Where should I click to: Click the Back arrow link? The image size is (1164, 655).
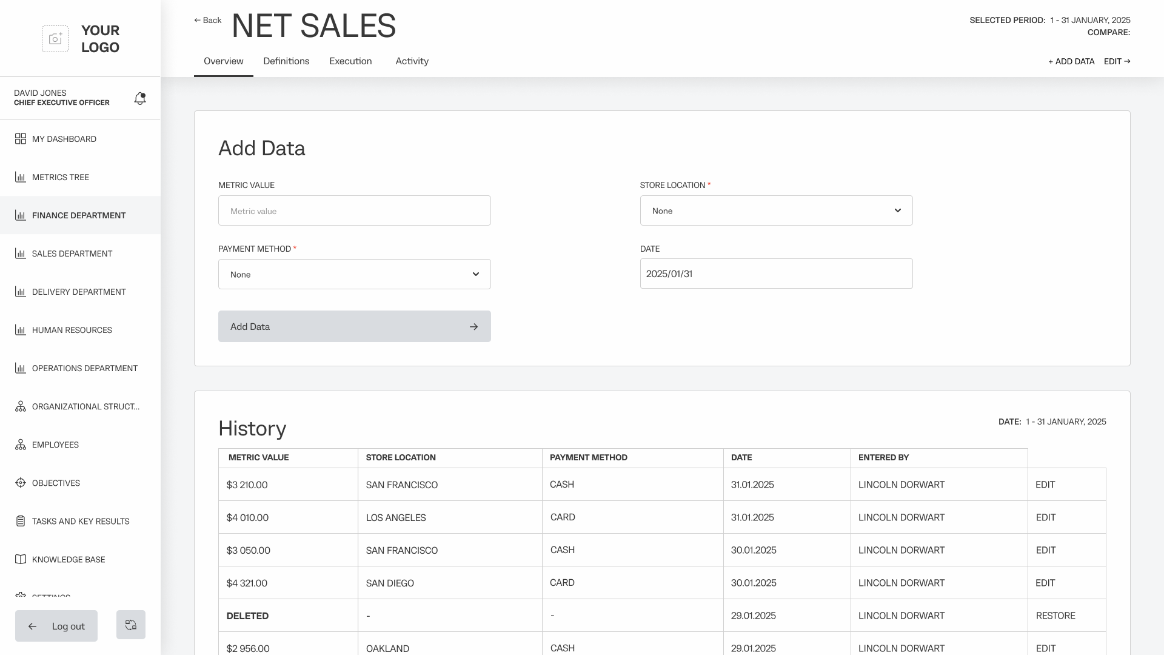coord(207,20)
